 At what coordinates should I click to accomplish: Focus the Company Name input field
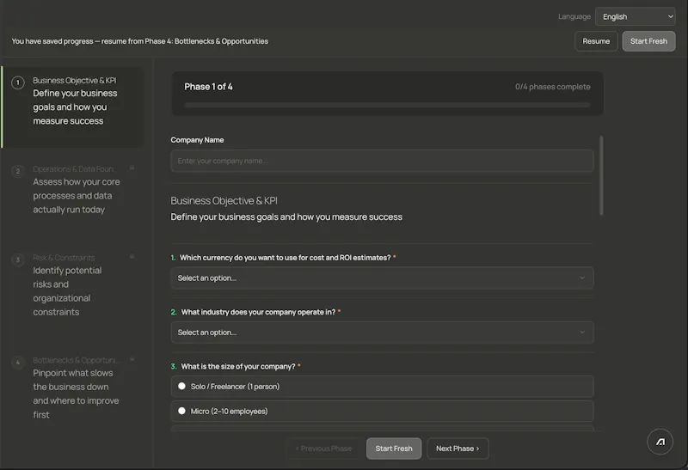[382, 161]
